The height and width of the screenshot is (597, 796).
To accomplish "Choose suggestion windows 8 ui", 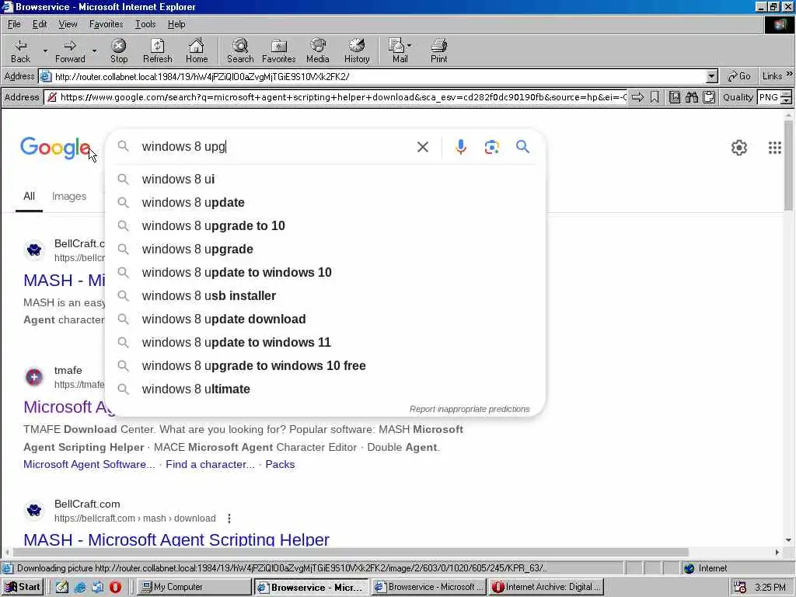I will (325, 180).
